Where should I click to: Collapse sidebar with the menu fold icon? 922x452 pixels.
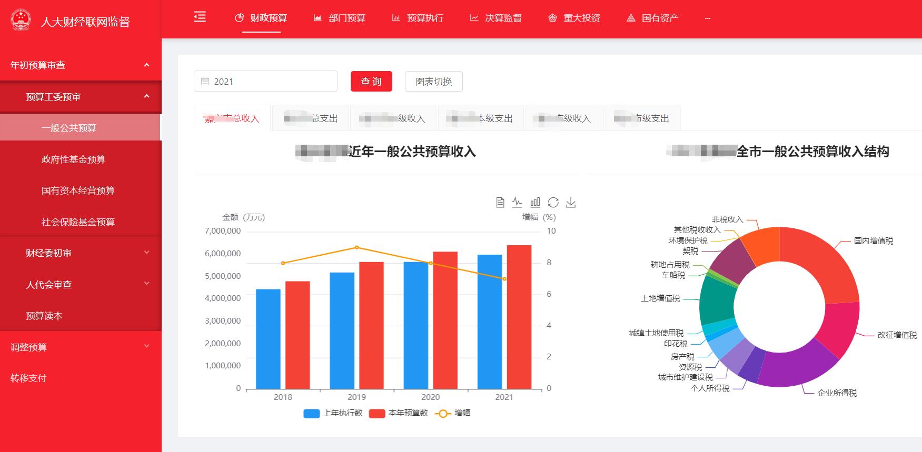(200, 17)
